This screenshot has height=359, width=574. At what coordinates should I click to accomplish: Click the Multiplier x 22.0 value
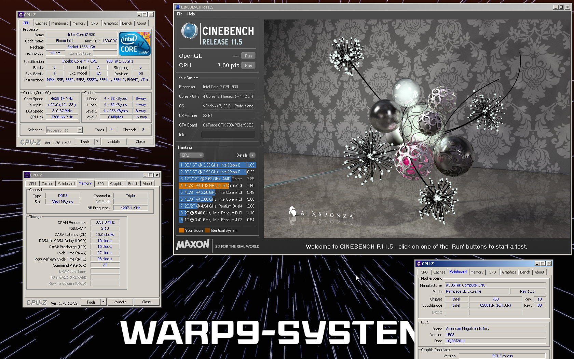[62, 105]
